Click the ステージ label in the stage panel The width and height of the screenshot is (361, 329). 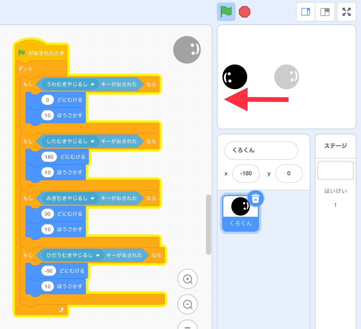pyautogui.click(x=336, y=146)
